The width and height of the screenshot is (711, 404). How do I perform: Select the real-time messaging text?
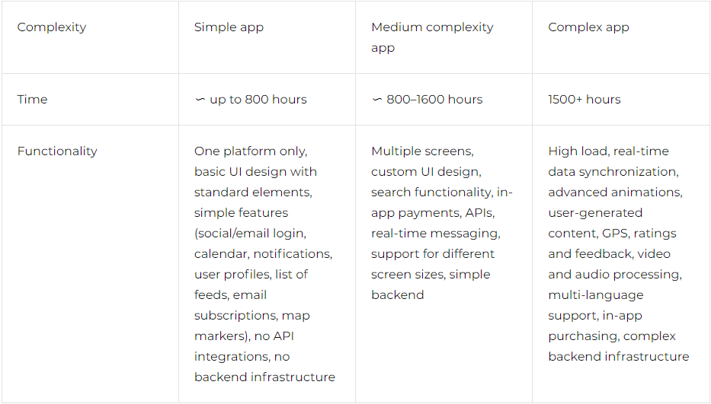point(435,234)
